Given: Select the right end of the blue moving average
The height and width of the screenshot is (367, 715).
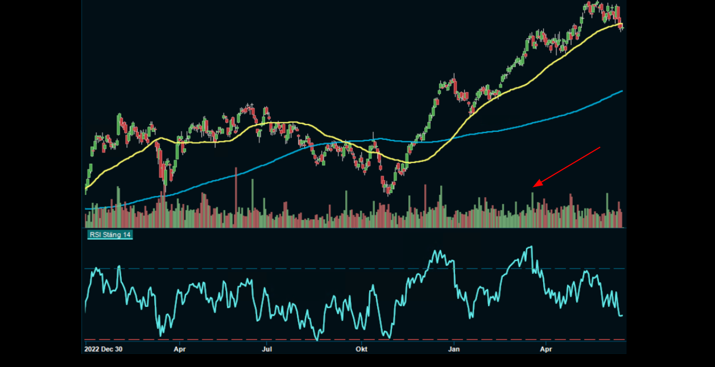Looking at the screenshot, I should (x=622, y=91).
